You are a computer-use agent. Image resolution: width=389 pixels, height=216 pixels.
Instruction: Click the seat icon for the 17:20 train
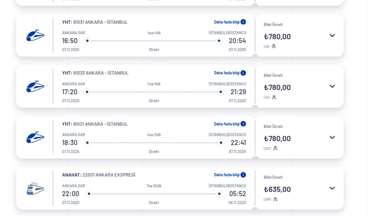pos(274,97)
